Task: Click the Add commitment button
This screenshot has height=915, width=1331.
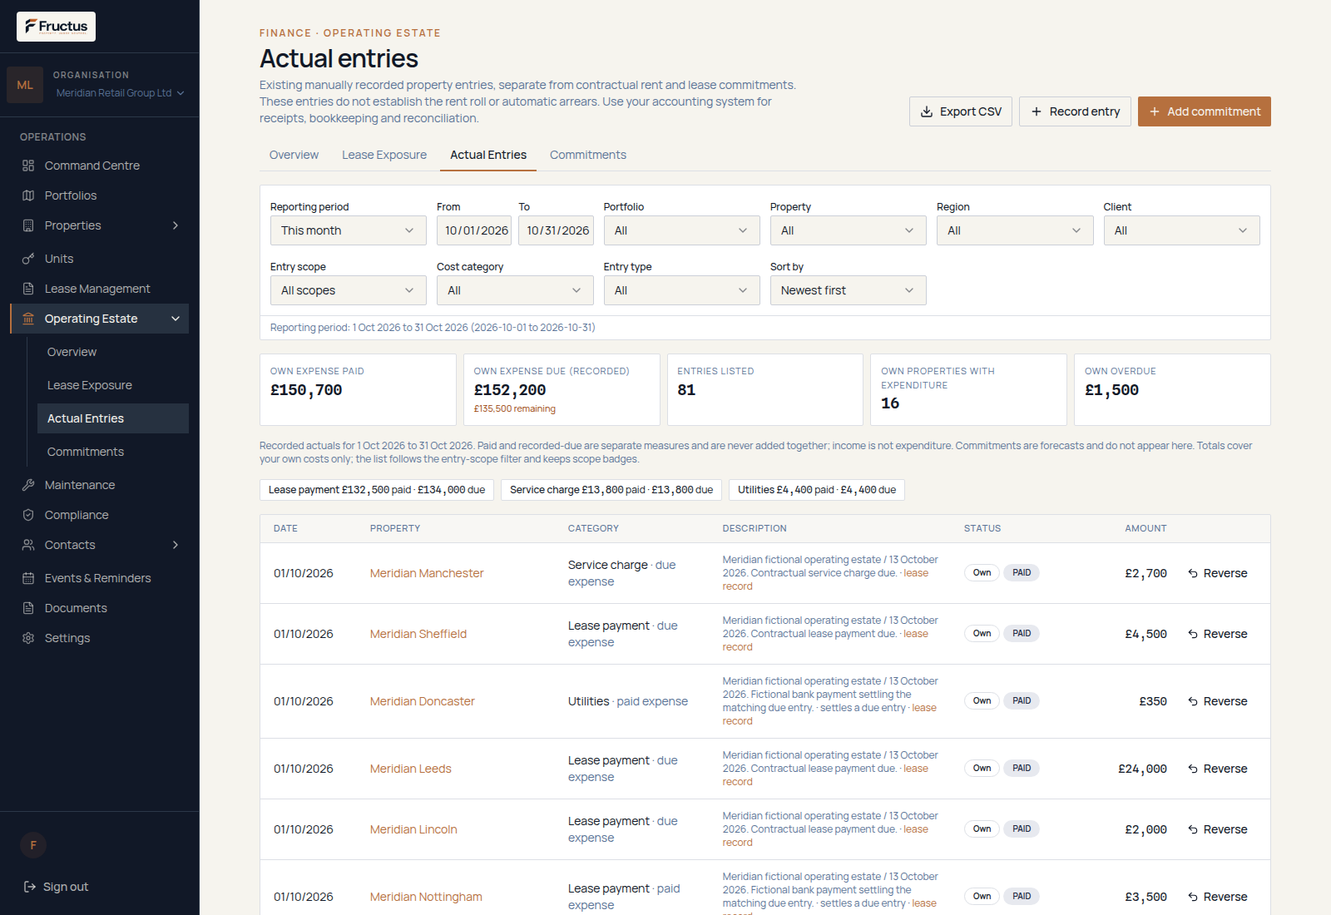Action: point(1205,111)
